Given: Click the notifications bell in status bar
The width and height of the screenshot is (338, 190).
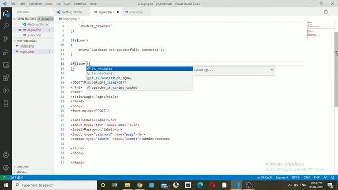Looking at the screenshot, I should [333, 177].
